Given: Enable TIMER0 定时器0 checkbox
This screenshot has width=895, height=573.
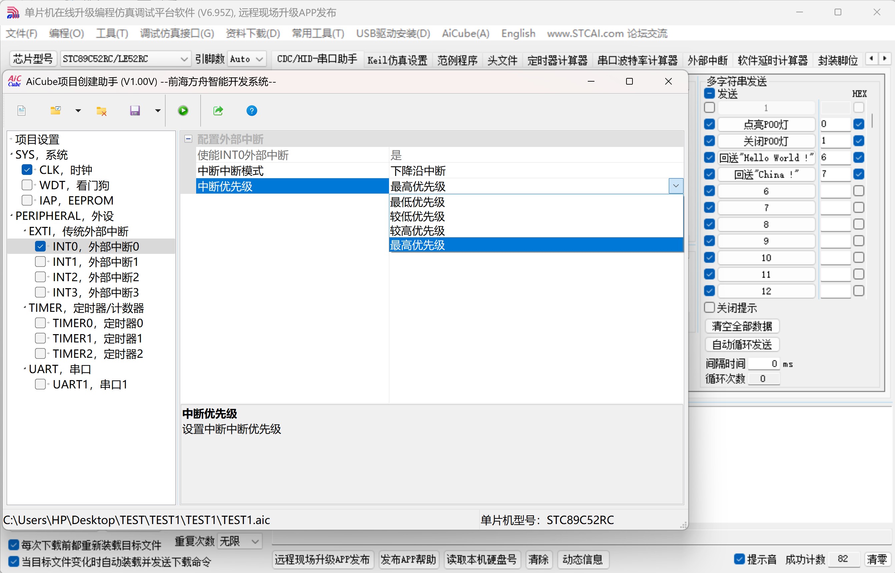Looking at the screenshot, I should pos(40,323).
